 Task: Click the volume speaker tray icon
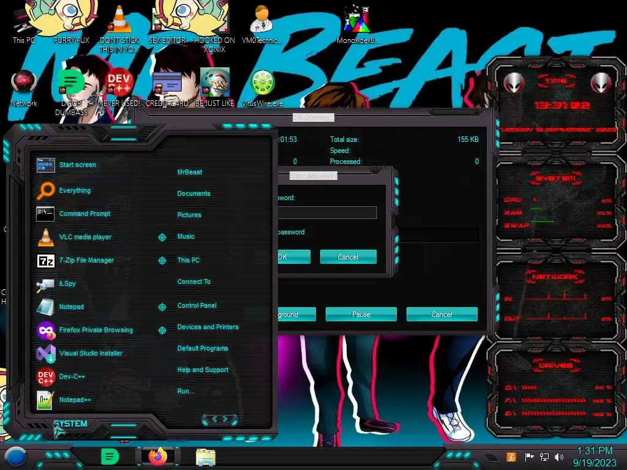pyautogui.click(x=558, y=457)
